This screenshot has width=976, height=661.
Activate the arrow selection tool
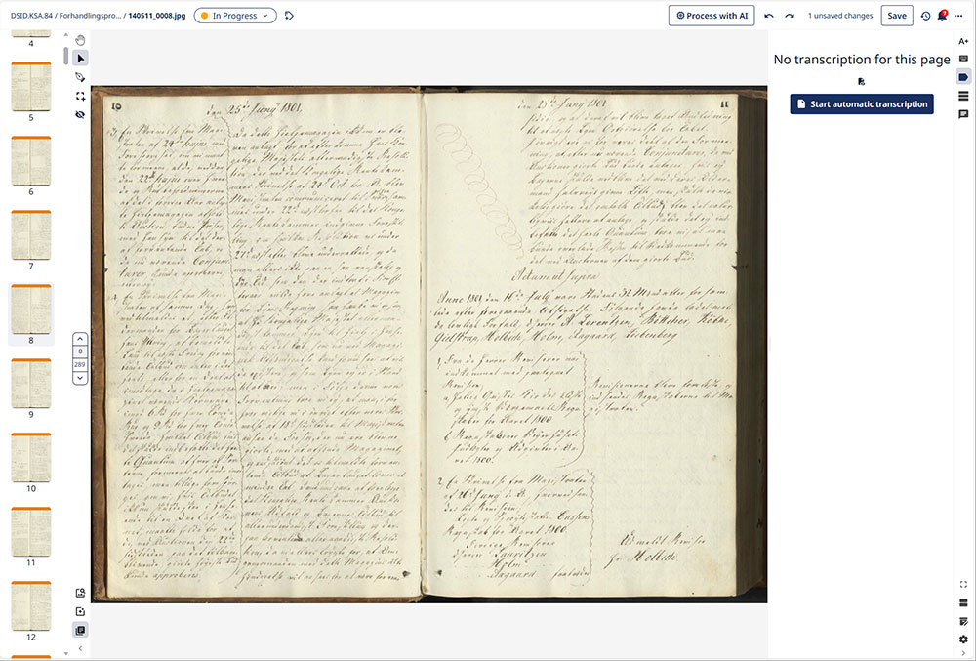click(x=80, y=59)
